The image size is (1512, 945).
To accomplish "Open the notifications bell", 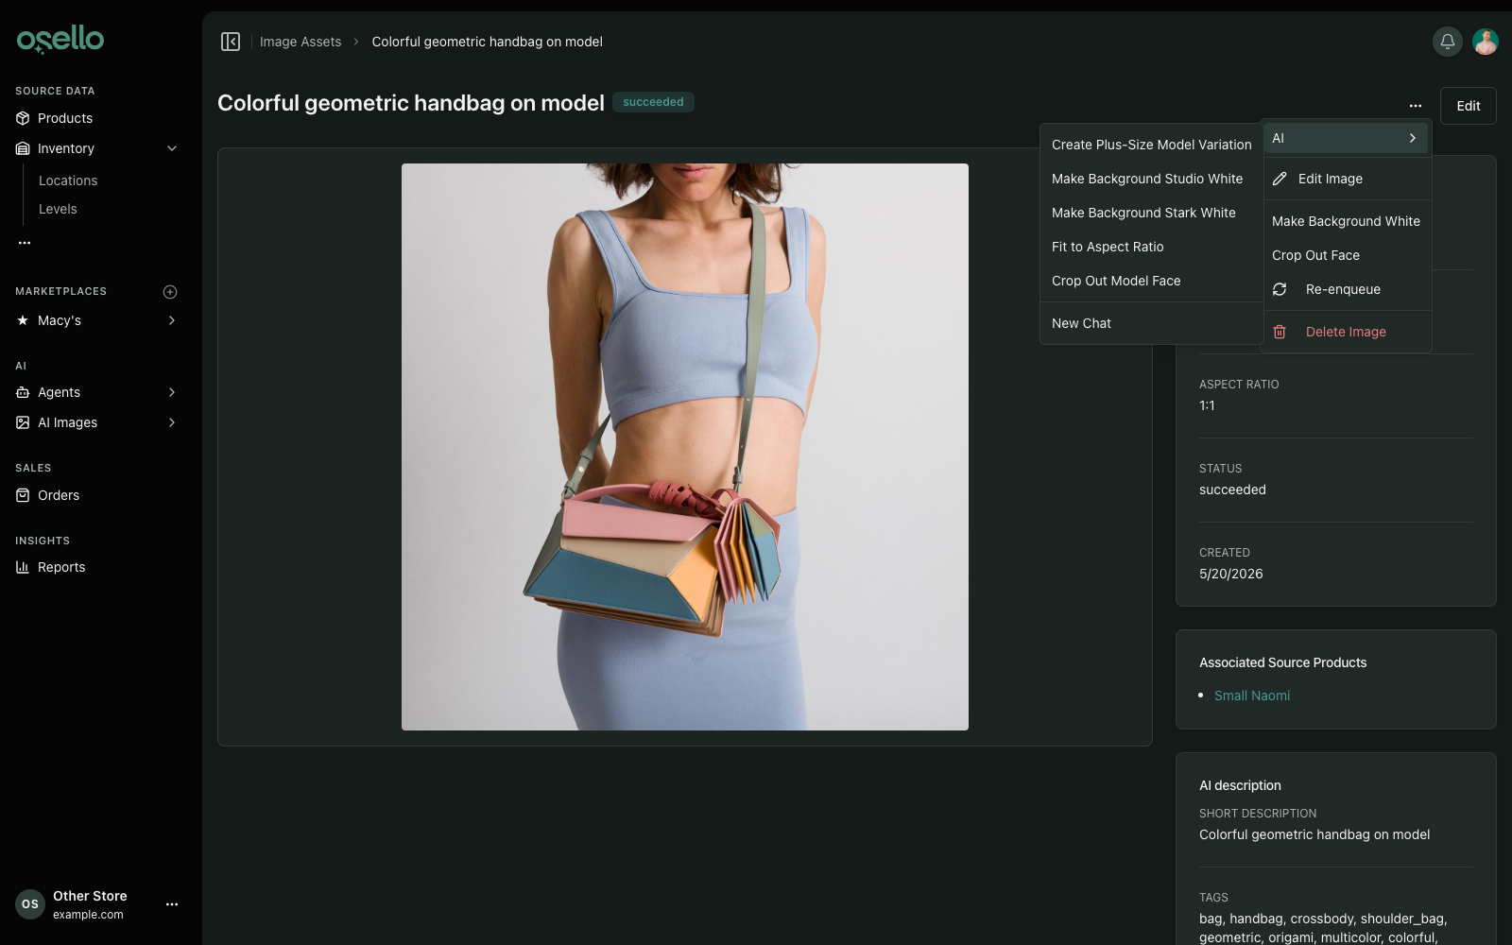I will tap(1447, 42).
